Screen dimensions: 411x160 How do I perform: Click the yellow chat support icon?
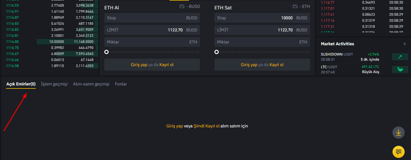click(x=399, y=152)
